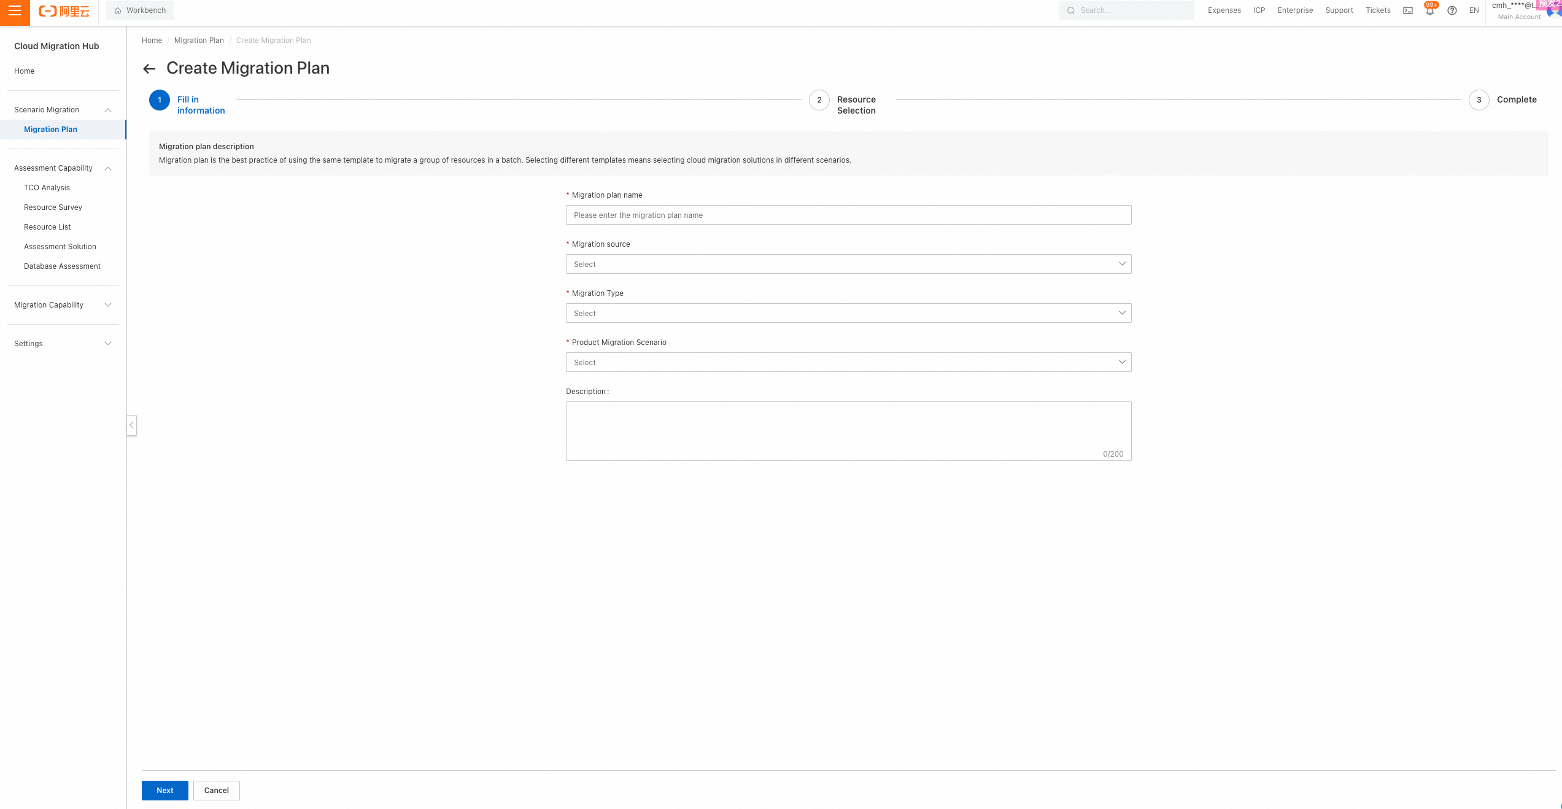Click the back arrow beside Create Migration Plan
Screen dimensions: 1562x809
click(149, 69)
